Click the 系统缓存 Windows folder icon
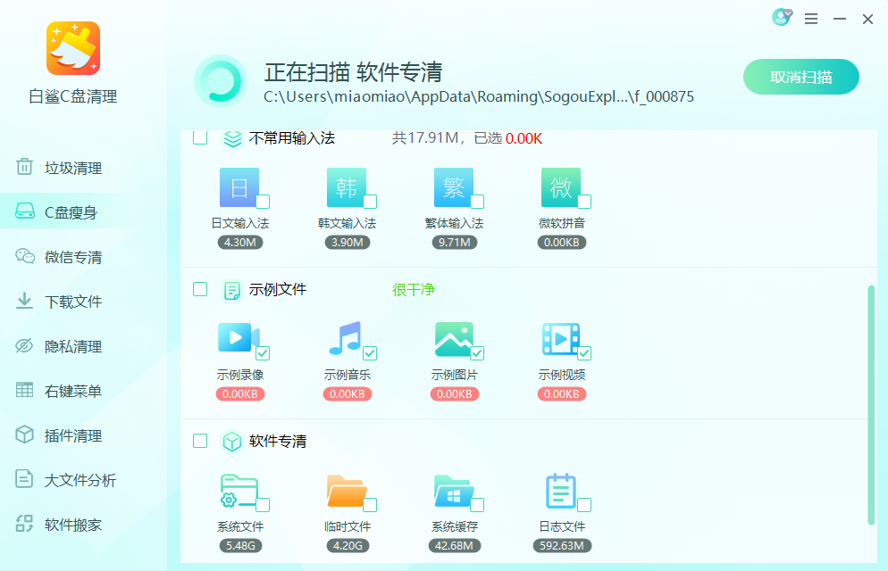888x571 pixels. (x=454, y=491)
